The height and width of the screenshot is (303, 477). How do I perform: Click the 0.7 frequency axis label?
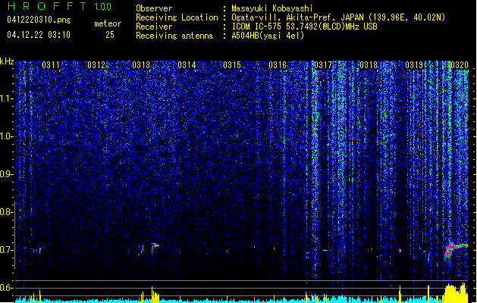6,250
